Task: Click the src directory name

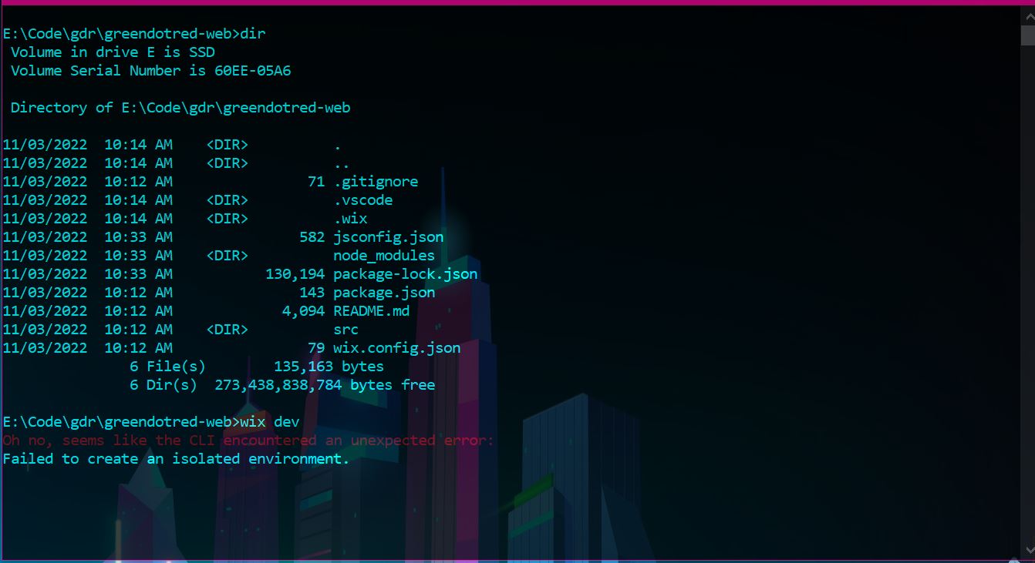Action: [x=346, y=330]
